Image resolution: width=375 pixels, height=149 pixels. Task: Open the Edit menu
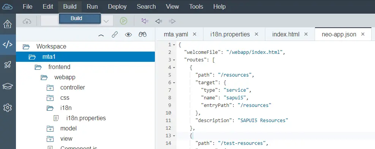coord(48,7)
